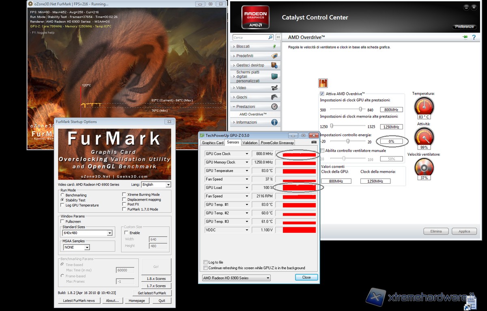The image size is (487, 311).
Task: Select the Stability Test radio button
Action: pos(62,200)
